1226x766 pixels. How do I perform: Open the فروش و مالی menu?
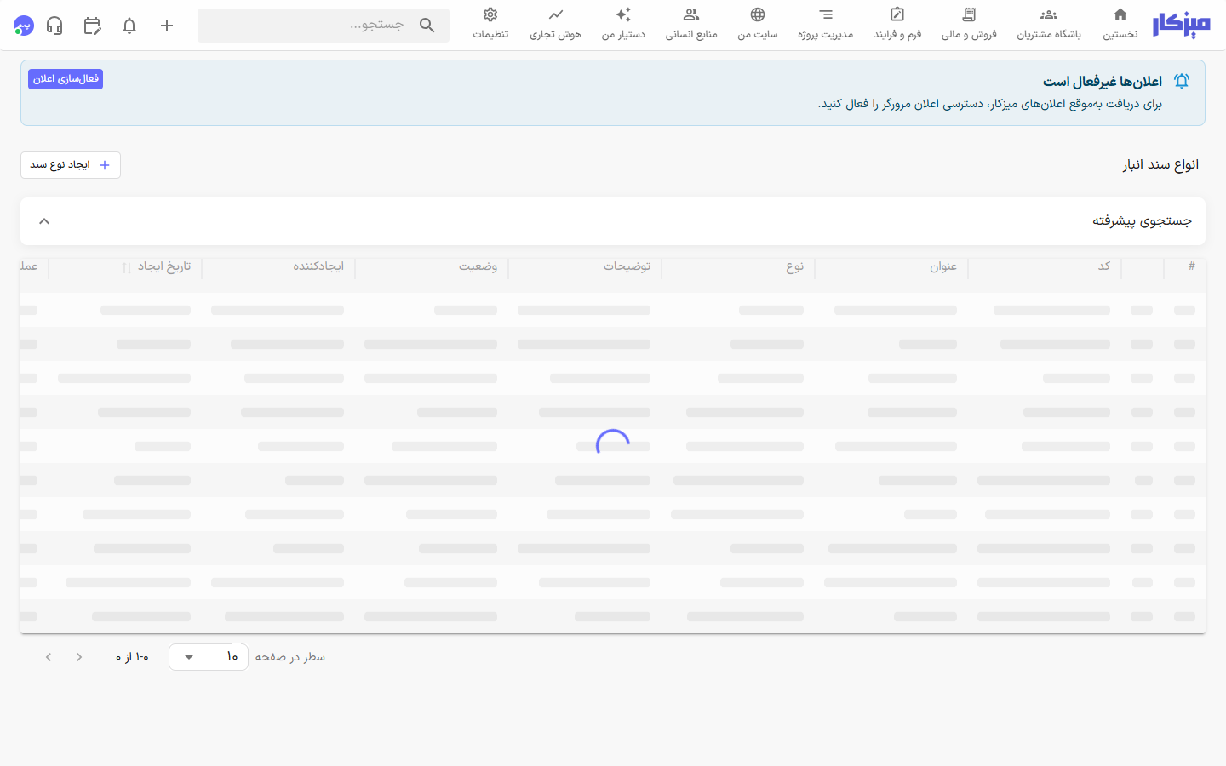click(969, 25)
